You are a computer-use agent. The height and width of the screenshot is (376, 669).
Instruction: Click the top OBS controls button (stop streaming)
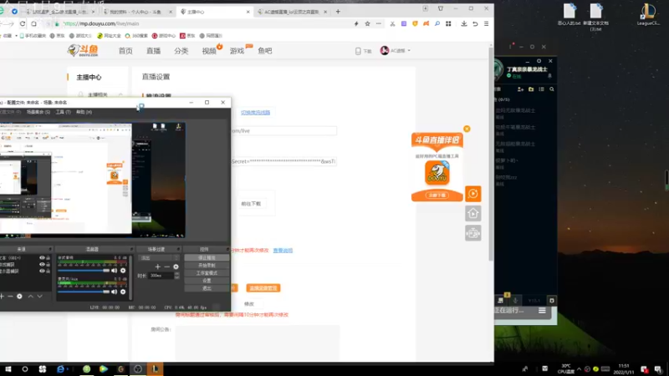(207, 258)
